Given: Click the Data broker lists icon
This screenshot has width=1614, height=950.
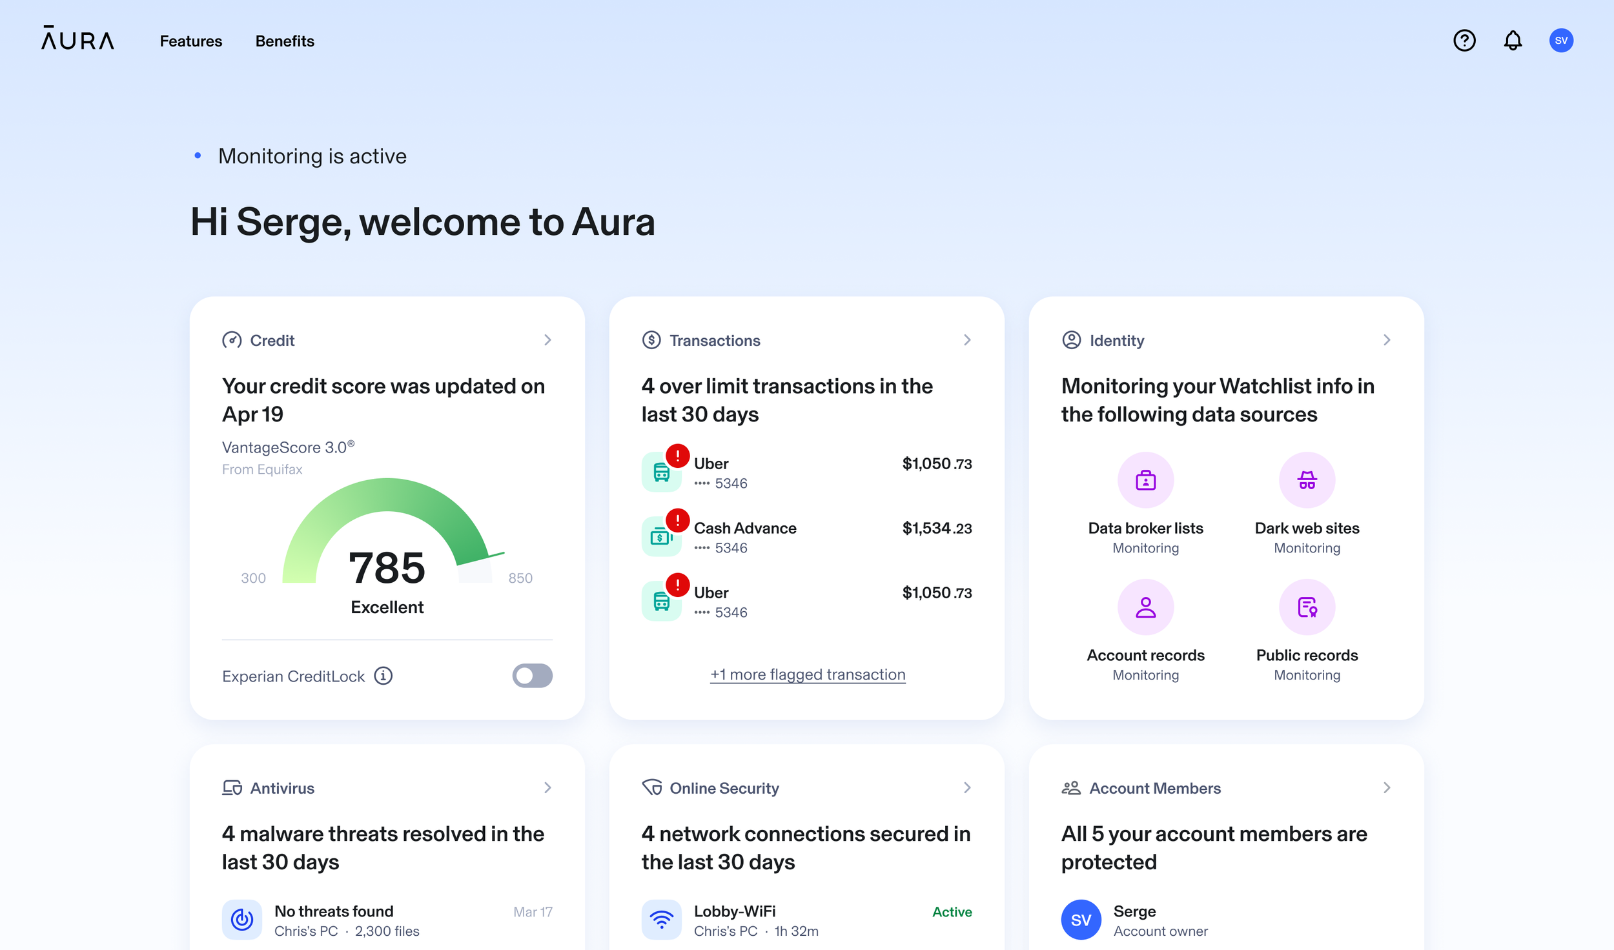Looking at the screenshot, I should pyautogui.click(x=1145, y=480).
